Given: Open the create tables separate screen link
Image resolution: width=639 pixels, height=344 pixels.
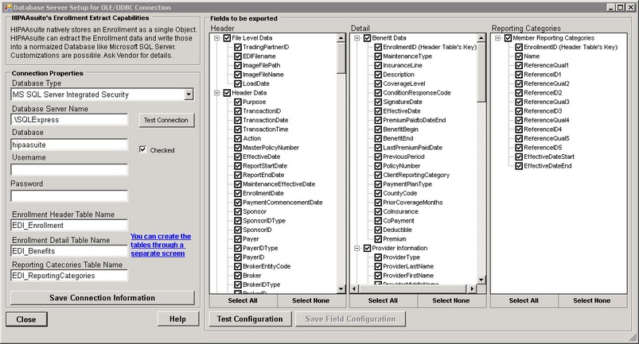Looking at the screenshot, I should tap(161, 245).
